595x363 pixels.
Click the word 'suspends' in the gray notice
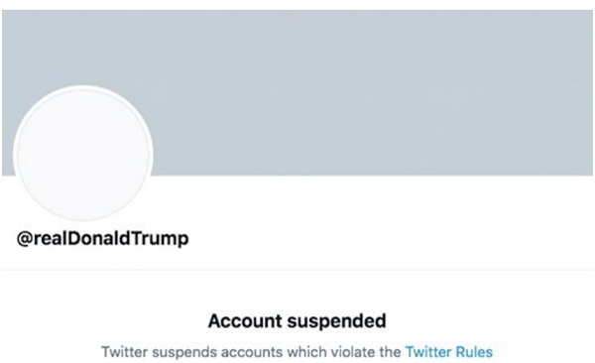click(184, 353)
